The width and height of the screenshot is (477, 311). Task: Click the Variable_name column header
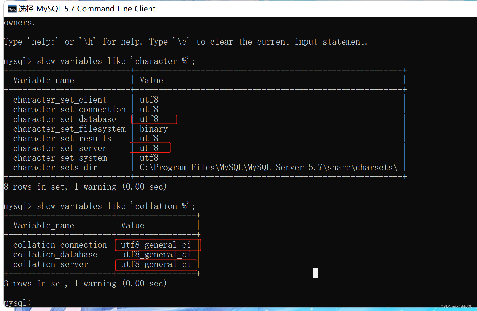click(43, 80)
